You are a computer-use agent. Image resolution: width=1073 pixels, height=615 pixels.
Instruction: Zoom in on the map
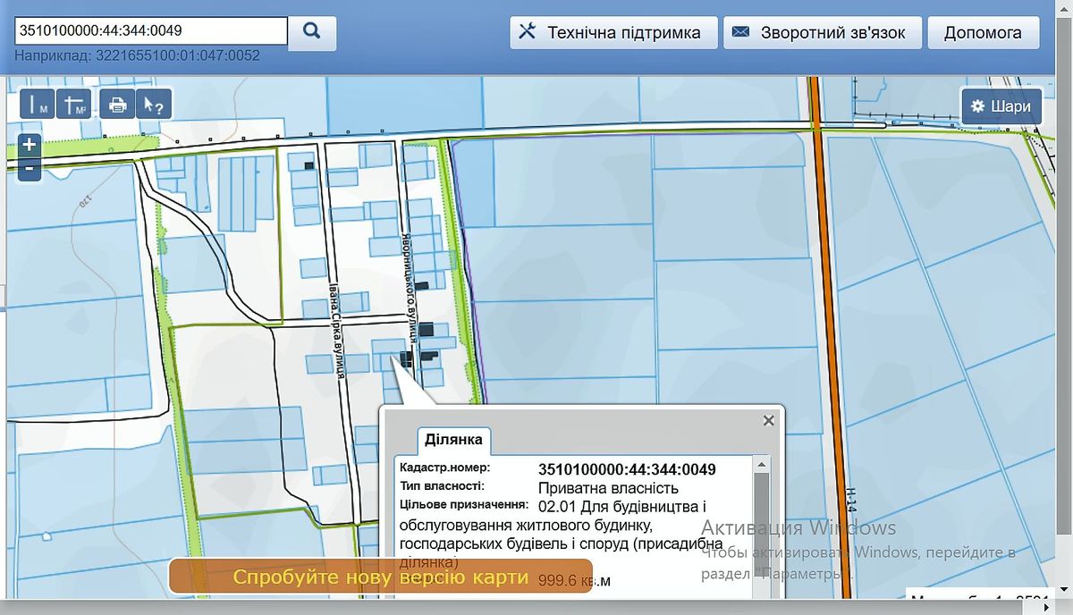tap(30, 145)
